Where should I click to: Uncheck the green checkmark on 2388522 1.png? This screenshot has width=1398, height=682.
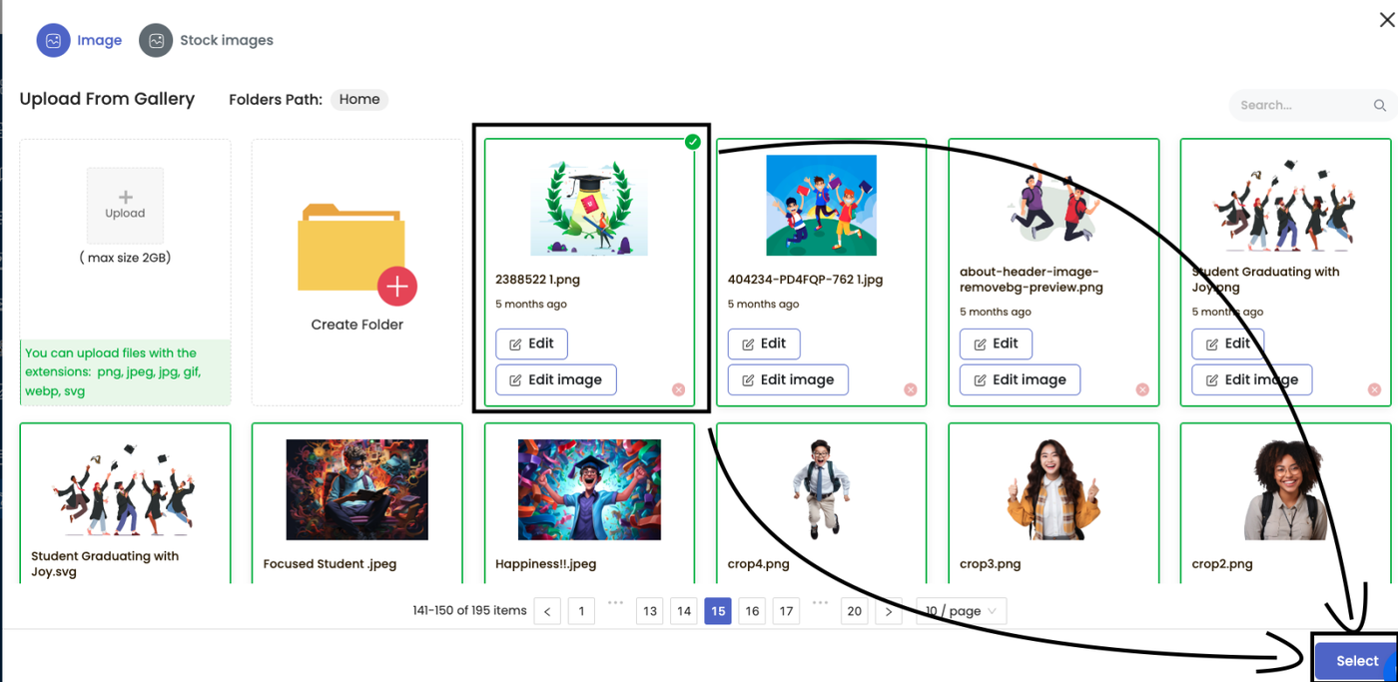tap(693, 142)
